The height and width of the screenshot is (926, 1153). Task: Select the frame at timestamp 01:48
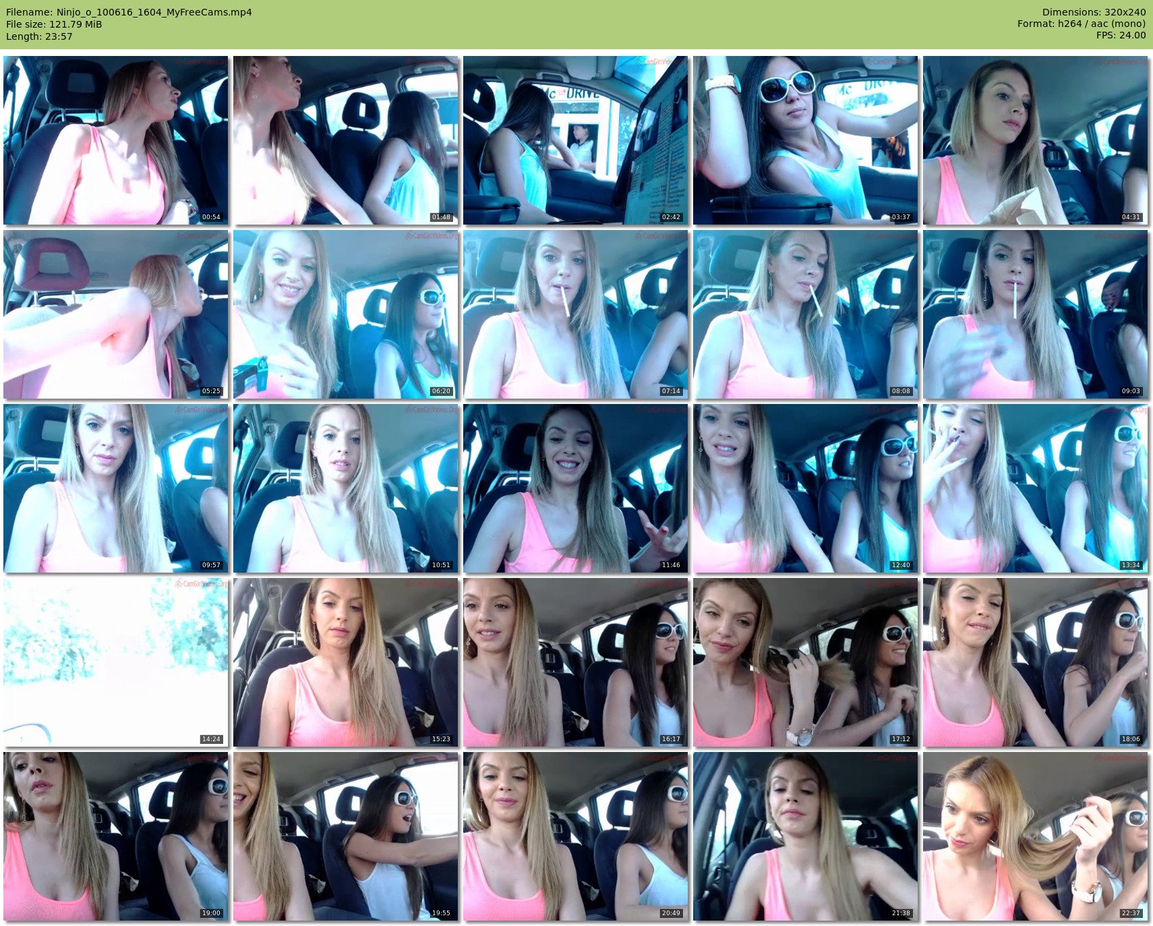345,140
